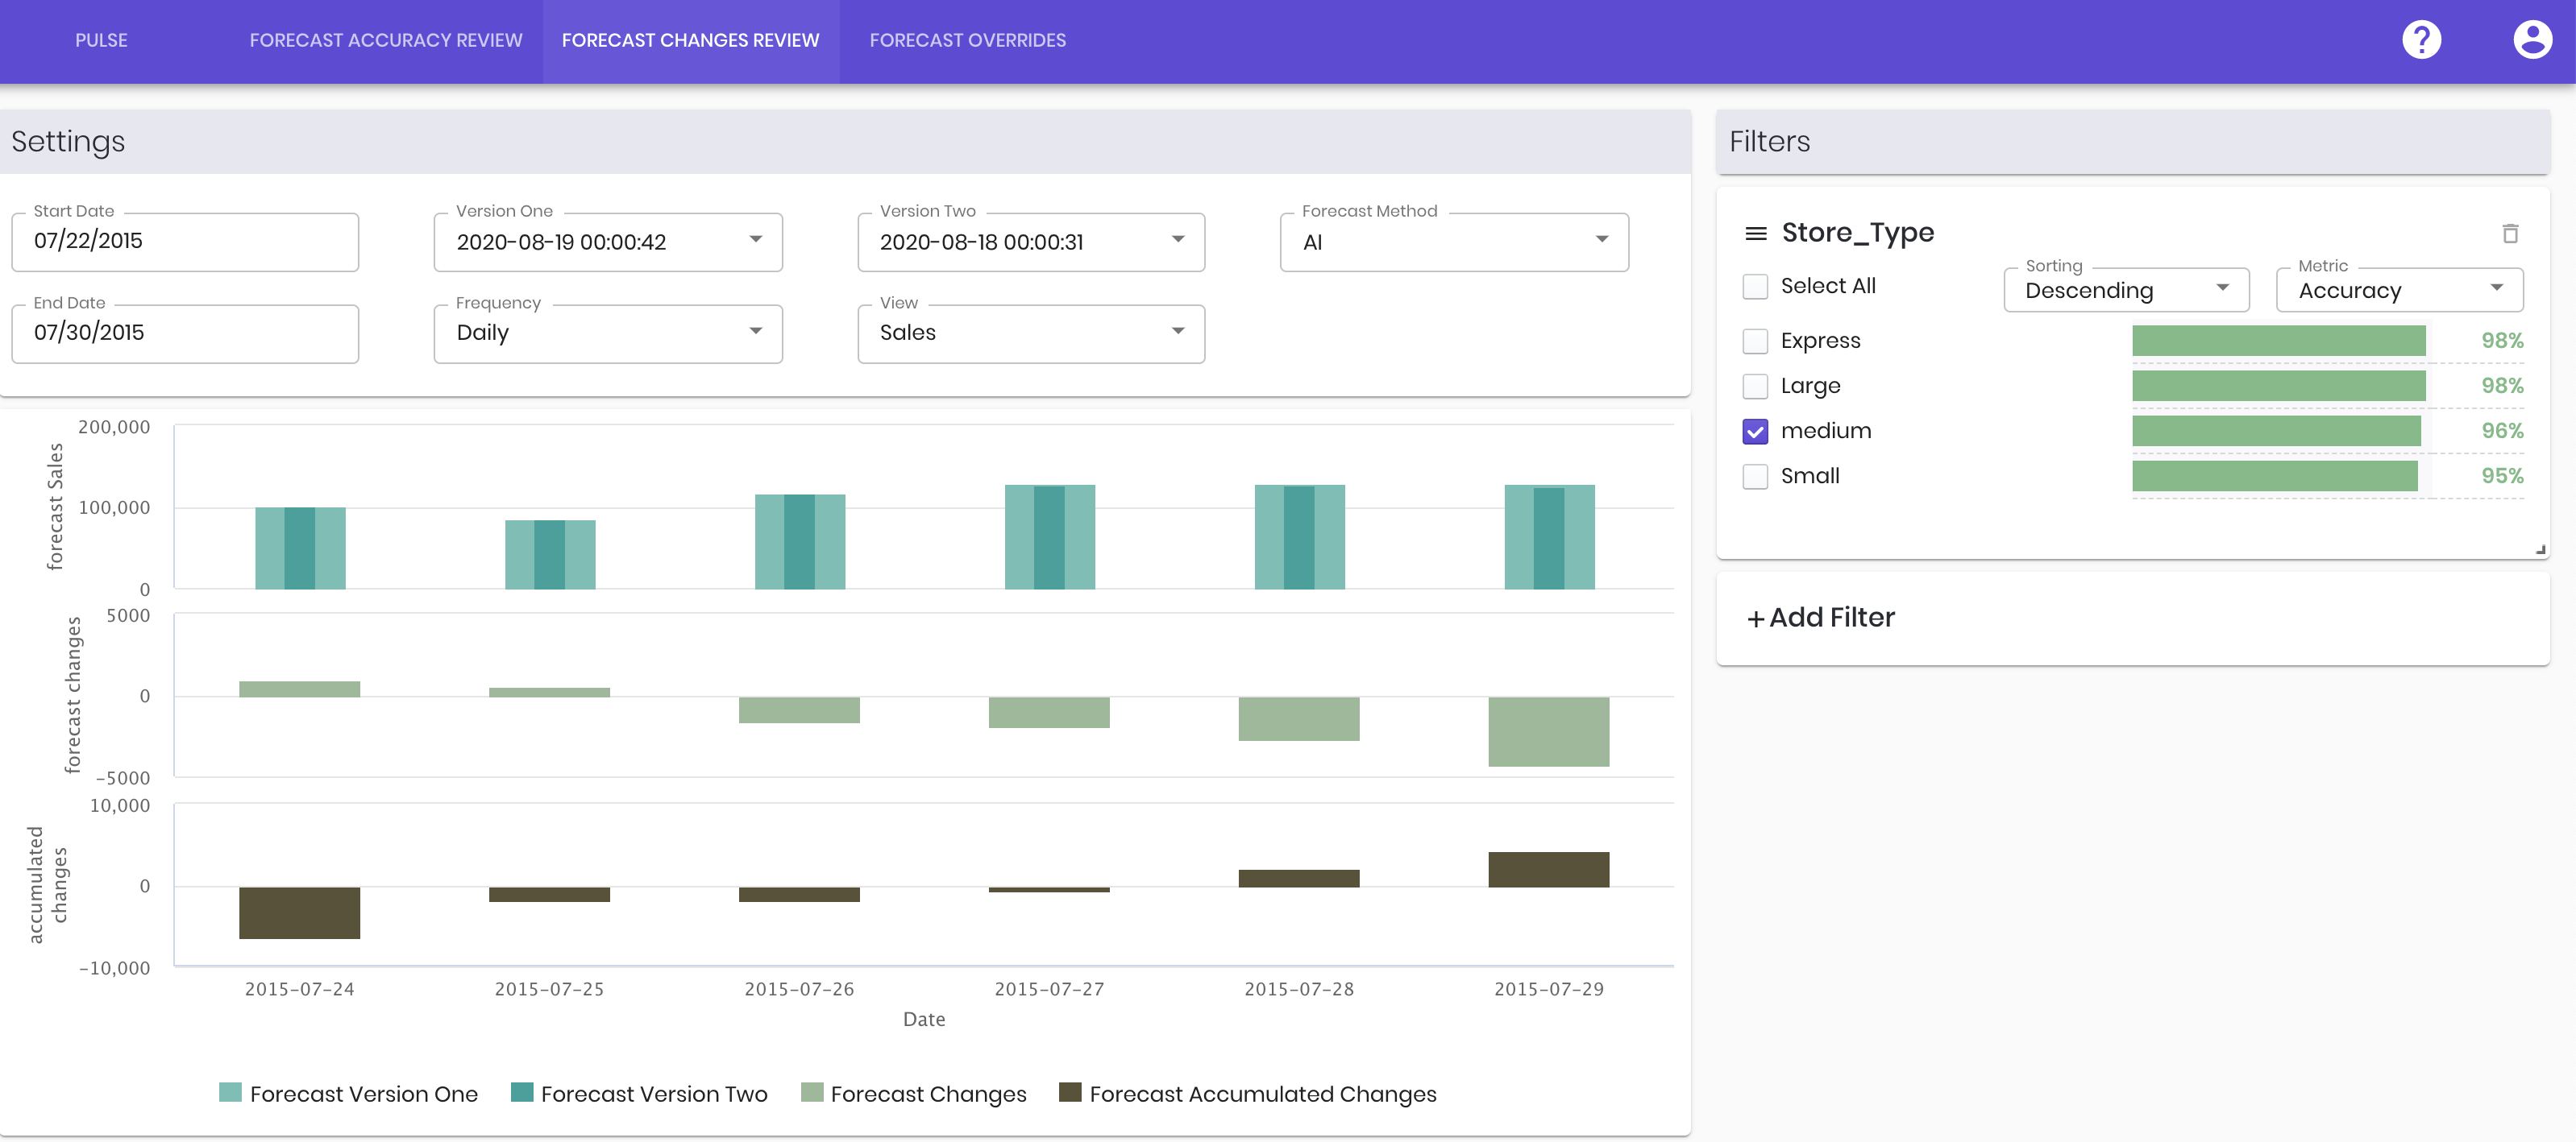Uncheck the medium store type checkbox
The height and width of the screenshot is (1142, 2576).
pos(1755,431)
